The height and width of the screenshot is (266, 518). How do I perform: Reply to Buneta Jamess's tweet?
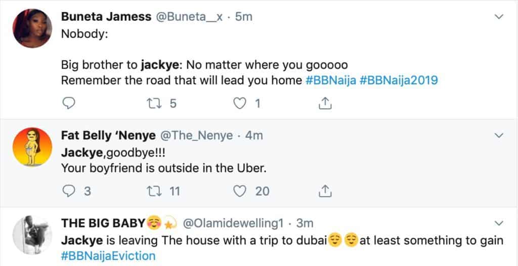pos(69,104)
